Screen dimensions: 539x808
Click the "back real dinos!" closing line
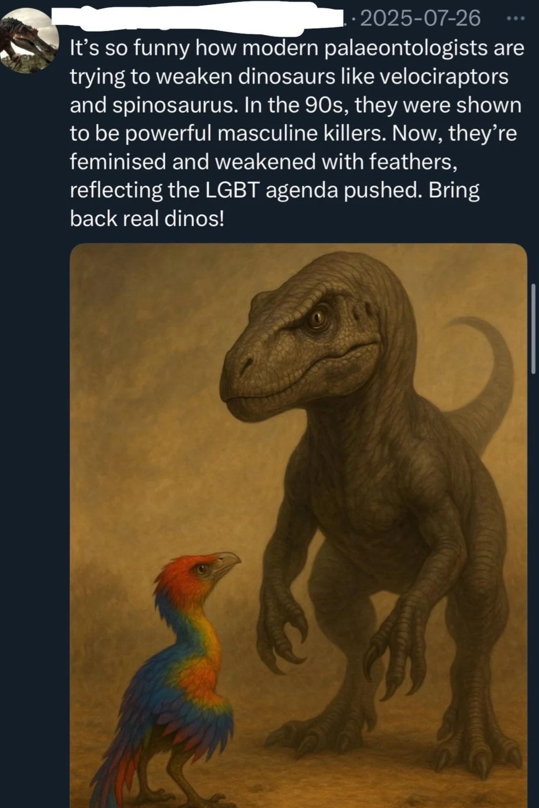coord(147,219)
